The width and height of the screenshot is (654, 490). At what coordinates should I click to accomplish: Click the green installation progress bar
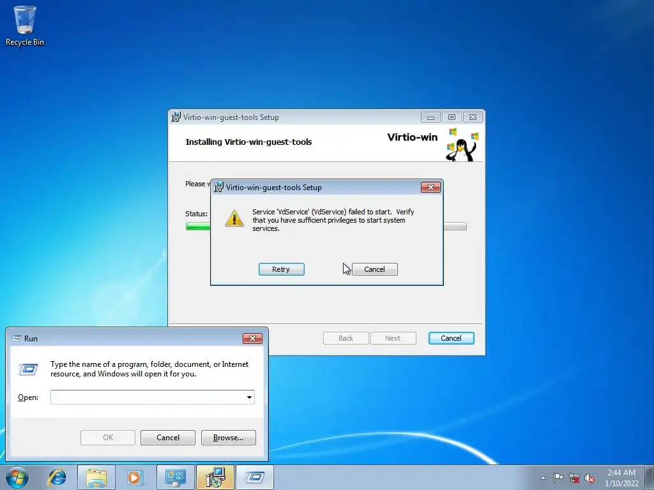(x=198, y=226)
